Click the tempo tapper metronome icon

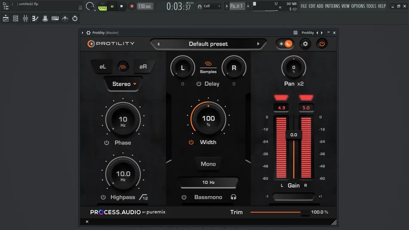coord(65,19)
